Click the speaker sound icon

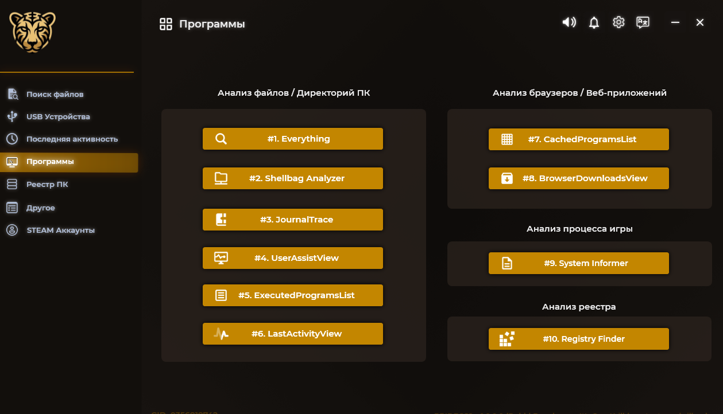pyautogui.click(x=569, y=22)
